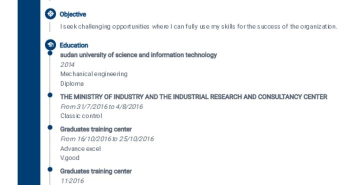Click the bullet next to sudan university entry
This screenshot has height=185, width=362.
point(50,53)
